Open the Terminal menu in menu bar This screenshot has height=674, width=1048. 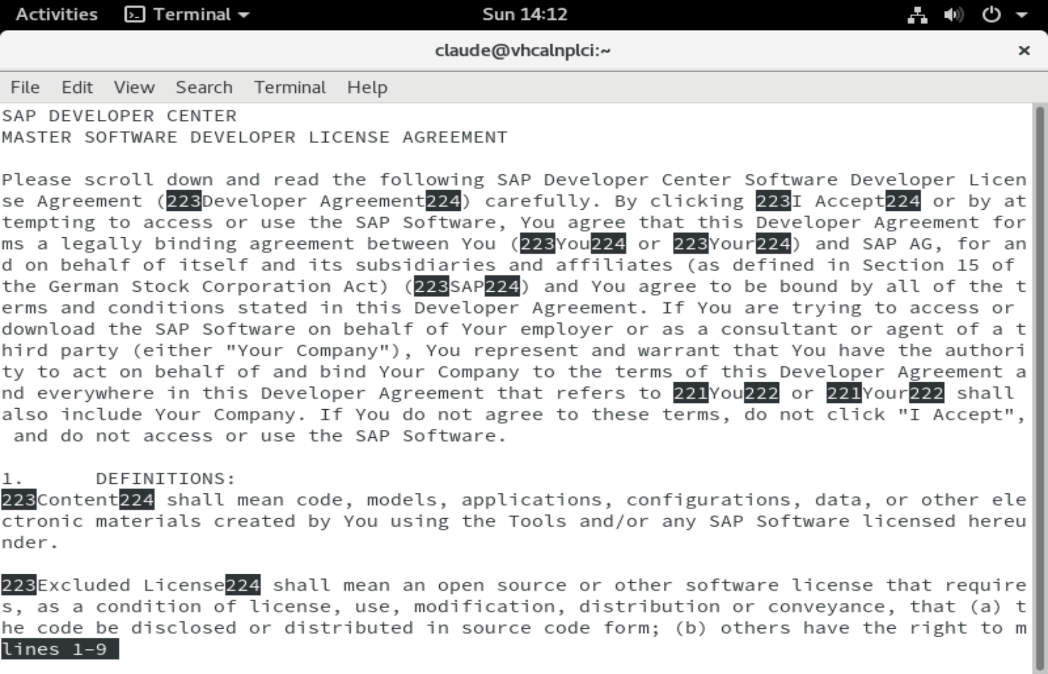(289, 87)
